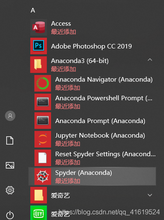This screenshot has height=220, width=164.
Task: Click the Power button in sidebar
Action: click(x=10, y=215)
